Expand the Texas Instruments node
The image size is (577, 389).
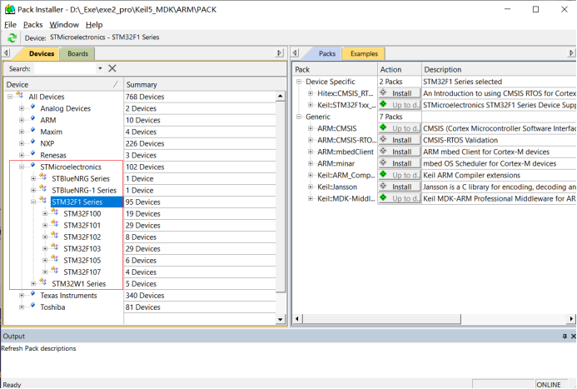pos(22,296)
